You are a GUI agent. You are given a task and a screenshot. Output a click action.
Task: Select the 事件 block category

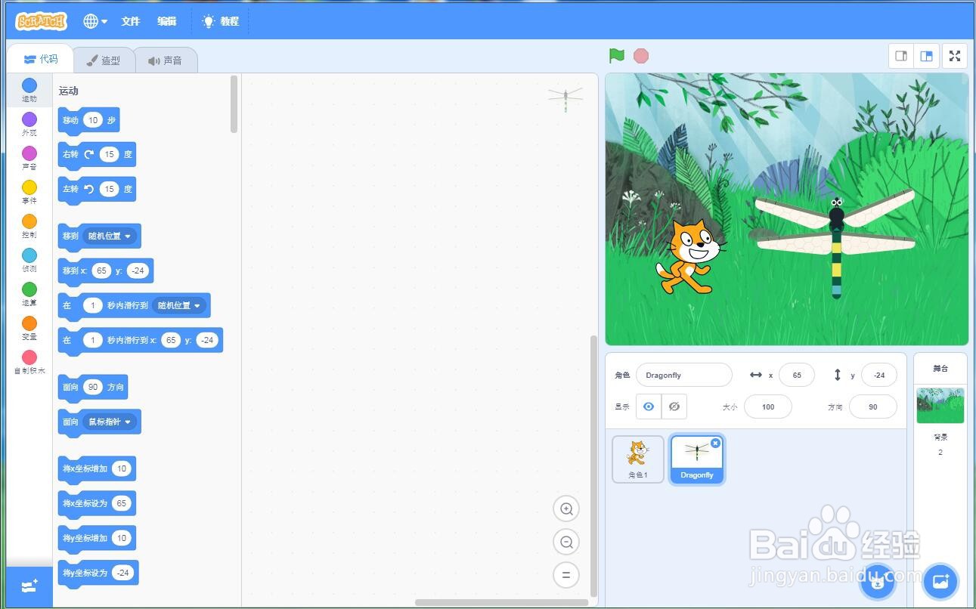(x=29, y=192)
